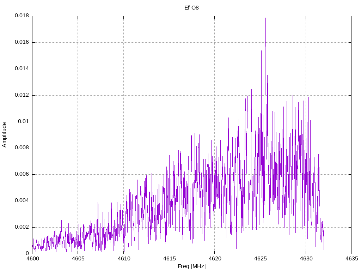This screenshot has height=271, width=361.
Task: Select the x-axis label 'Freq [MHz]'
Action: coord(191,266)
